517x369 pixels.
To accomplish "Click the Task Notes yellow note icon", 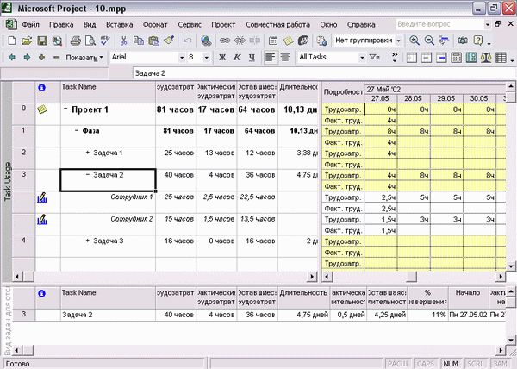I will point(288,41).
